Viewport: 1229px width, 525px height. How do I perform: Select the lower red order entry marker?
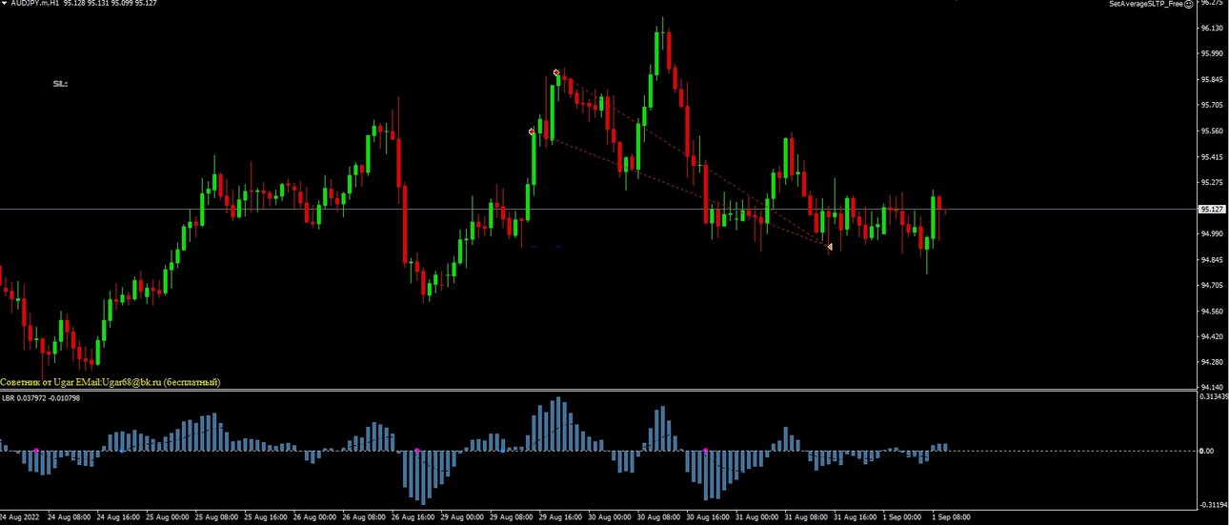[x=533, y=131]
